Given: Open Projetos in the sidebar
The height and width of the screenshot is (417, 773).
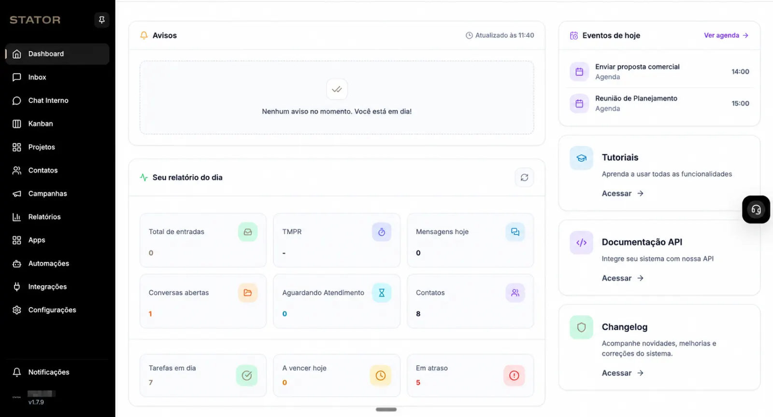Looking at the screenshot, I should pos(57,147).
